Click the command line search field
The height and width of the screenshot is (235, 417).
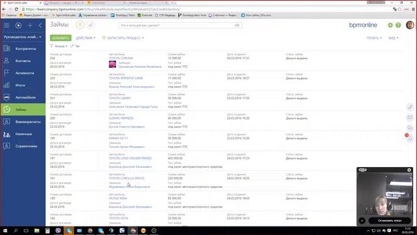(x=176, y=25)
